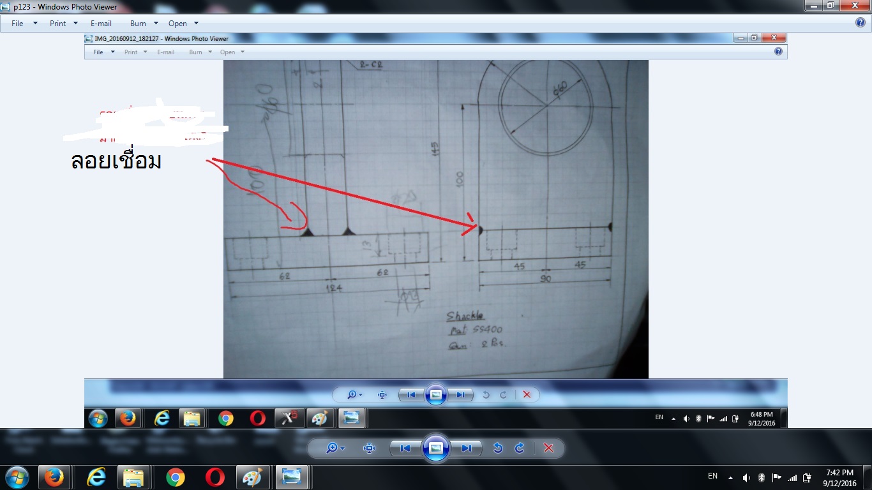
Task: Launch Opera from the bottom taskbar
Action: click(215, 477)
